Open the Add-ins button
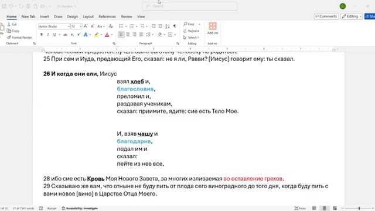The width and height of the screenshot is (375, 211). [213, 28]
